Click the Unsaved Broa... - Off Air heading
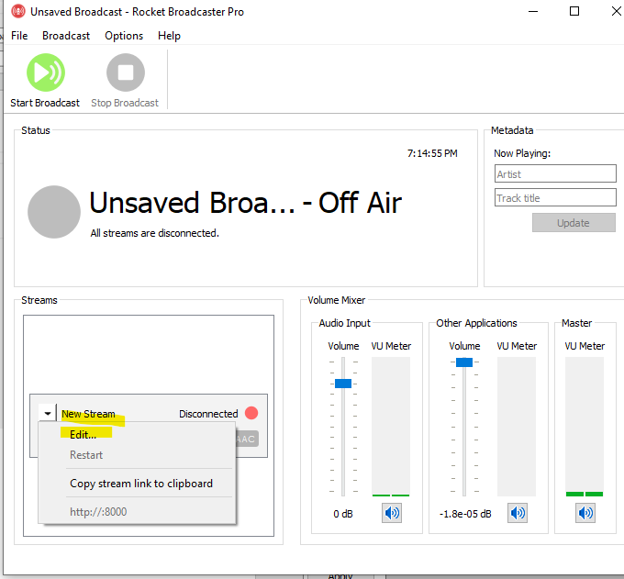The height and width of the screenshot is (579, 624). click(246, 203)
